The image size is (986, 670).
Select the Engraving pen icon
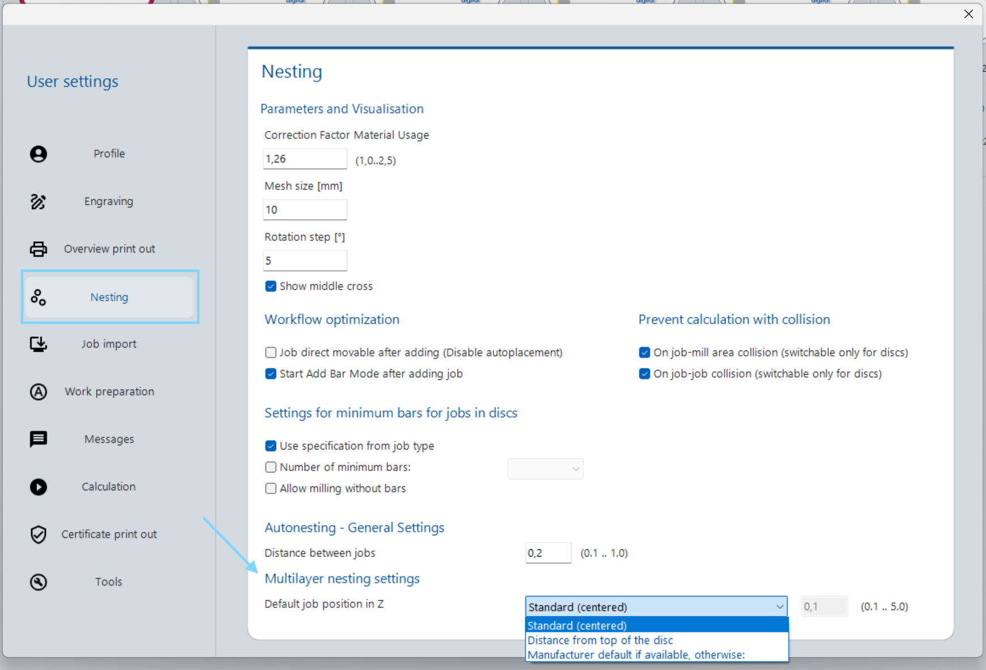38,201
